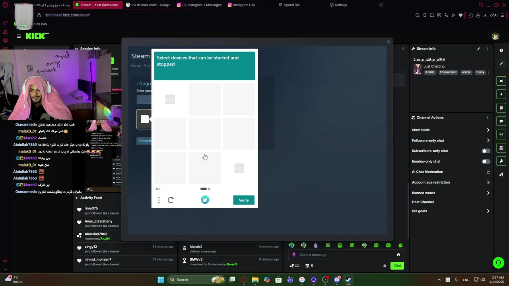Open Discord from the taskbar

click(337, 280)
